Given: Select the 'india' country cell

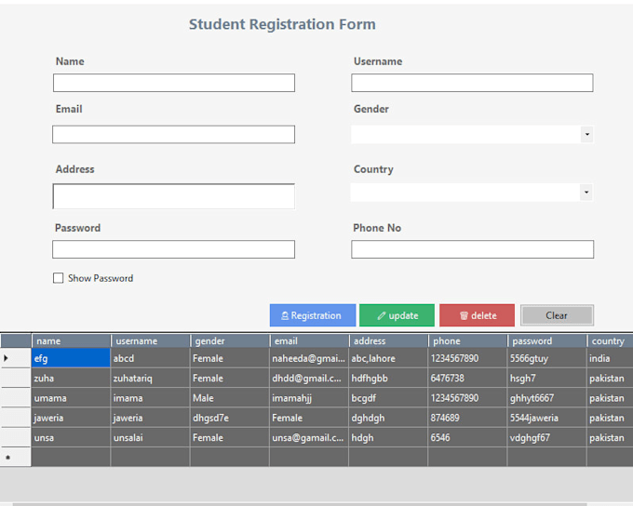Looking at the screenshot, I should click(610, 358).
